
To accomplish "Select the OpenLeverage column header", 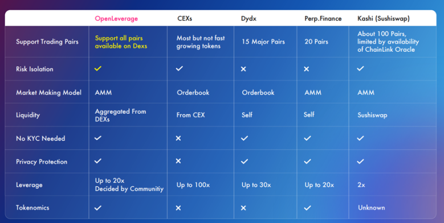I will point(116,19).
